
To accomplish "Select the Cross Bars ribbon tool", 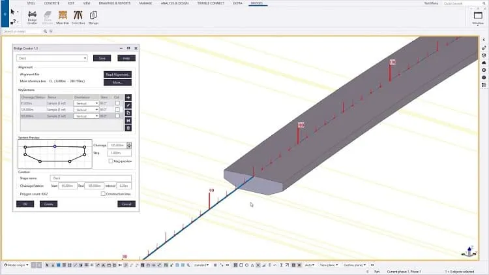I will pyautogui.click(x=78, y=18).
